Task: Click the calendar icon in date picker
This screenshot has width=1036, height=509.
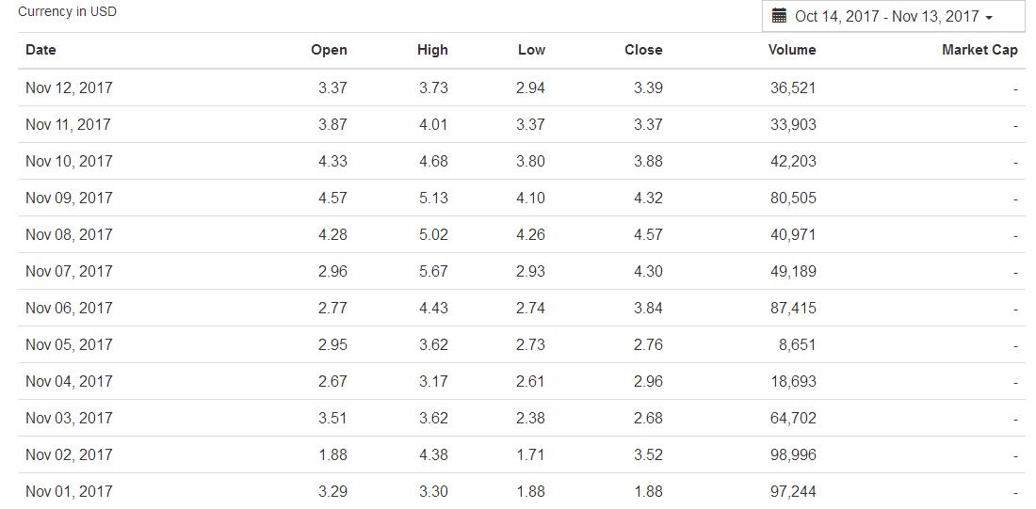Action: coord(779,16)
